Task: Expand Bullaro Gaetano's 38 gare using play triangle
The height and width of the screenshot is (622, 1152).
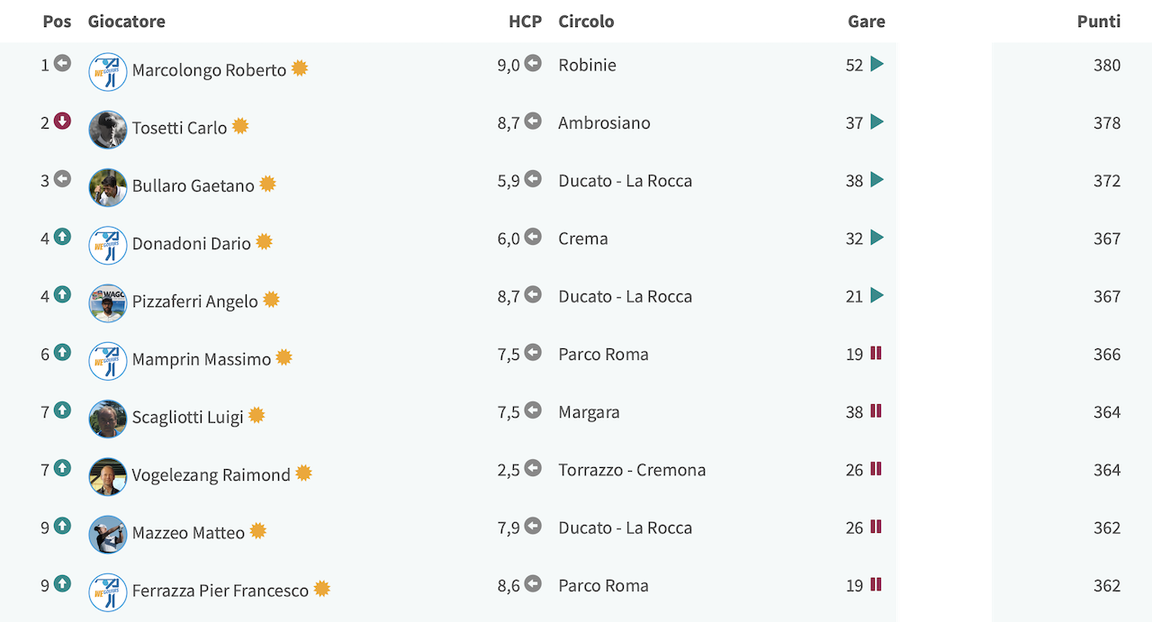Action: click(877, 179)
